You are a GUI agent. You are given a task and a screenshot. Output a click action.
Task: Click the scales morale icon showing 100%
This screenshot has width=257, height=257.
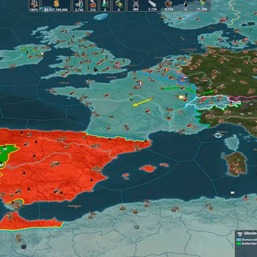coord(34,6)
